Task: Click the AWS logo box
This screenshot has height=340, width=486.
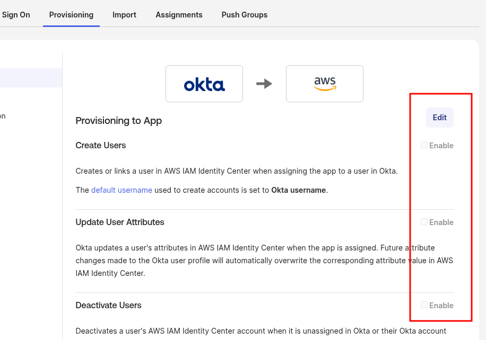Action: pos(325,84)
